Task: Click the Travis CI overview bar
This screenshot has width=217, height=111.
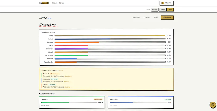Action: (x=110, y=39)
